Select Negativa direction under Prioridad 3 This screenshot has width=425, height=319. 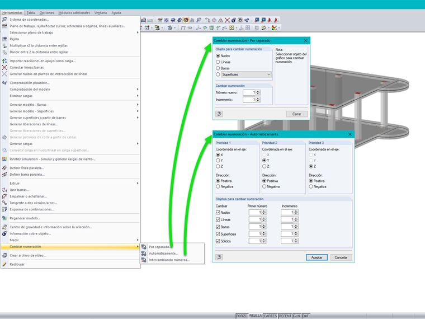tap(311, 186)
